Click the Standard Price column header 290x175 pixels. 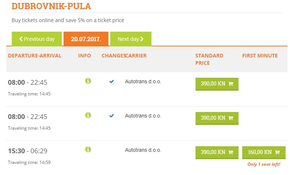209,59
